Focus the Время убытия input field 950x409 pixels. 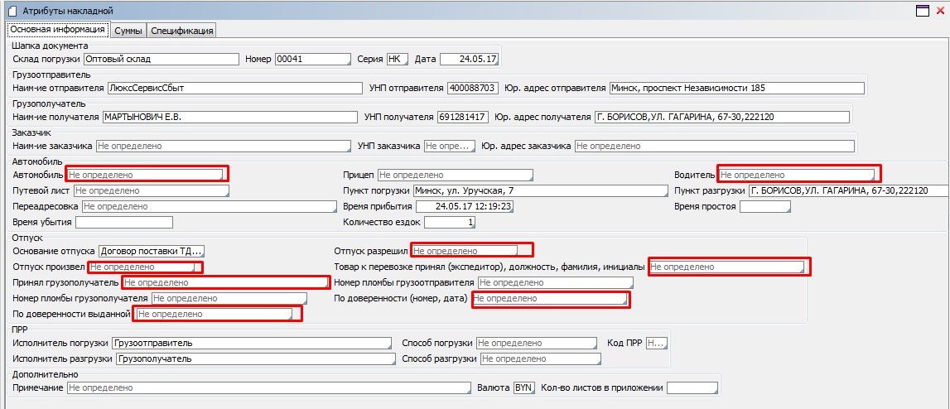pyautogui.click(x=124, y=222)
